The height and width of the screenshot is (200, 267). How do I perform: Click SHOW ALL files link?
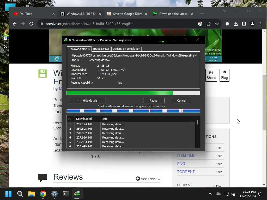tap(185, 185)
